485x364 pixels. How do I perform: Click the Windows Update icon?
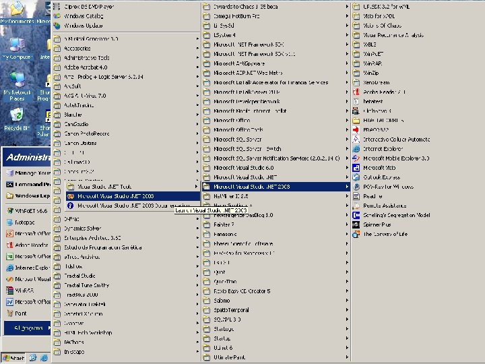(x=57, y=26)
